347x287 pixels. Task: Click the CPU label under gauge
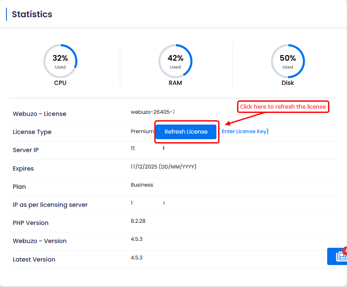[x=60, y=83]
